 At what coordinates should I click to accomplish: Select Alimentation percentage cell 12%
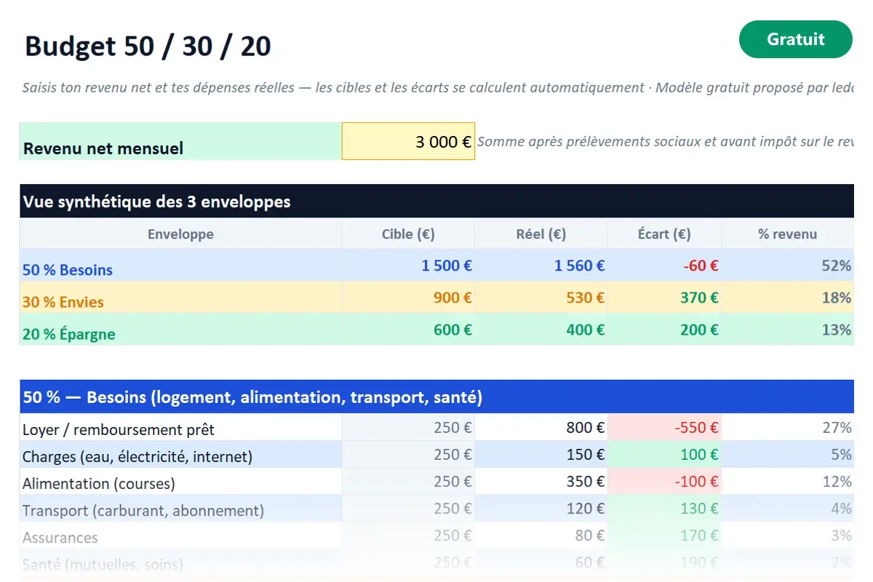(x=788, y=482)
